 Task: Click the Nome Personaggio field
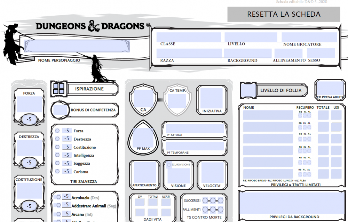[77, 46]
